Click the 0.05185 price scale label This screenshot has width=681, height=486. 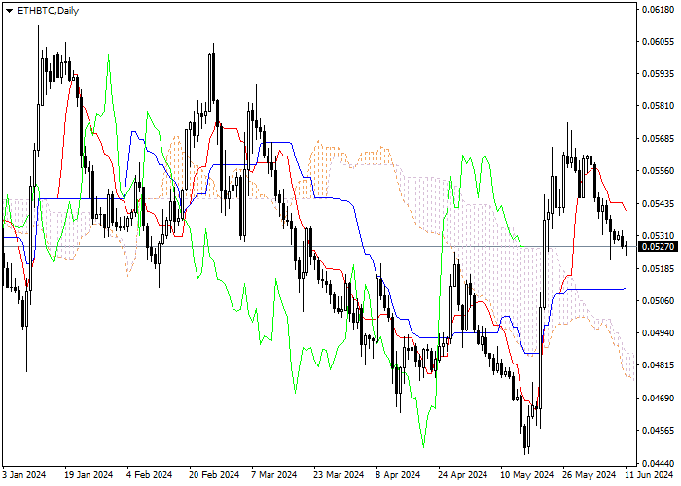pos(658,268)
